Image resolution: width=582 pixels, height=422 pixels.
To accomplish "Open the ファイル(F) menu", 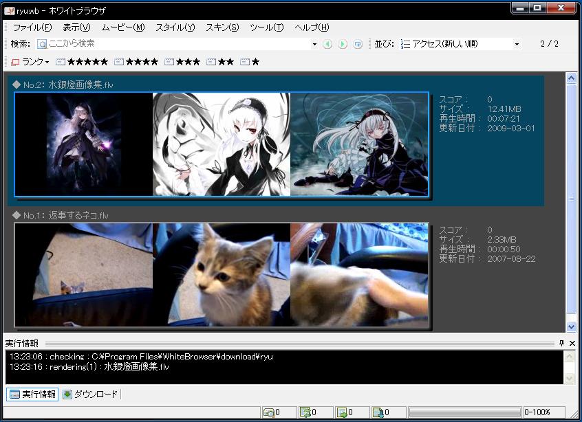I will [32, 27].
